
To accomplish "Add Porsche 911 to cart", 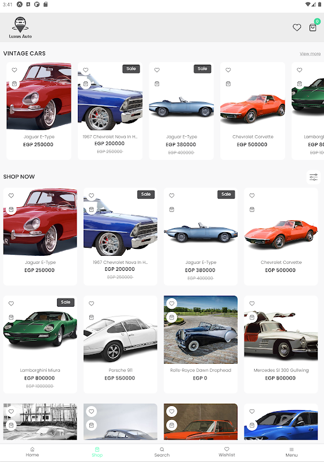I will [92, 317].
